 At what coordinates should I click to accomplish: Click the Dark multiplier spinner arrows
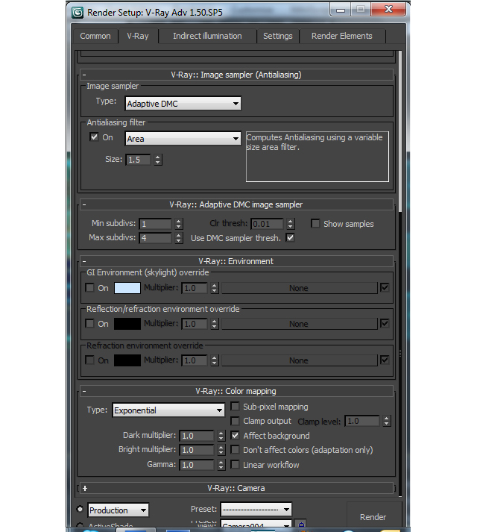(x=221, y=436)
